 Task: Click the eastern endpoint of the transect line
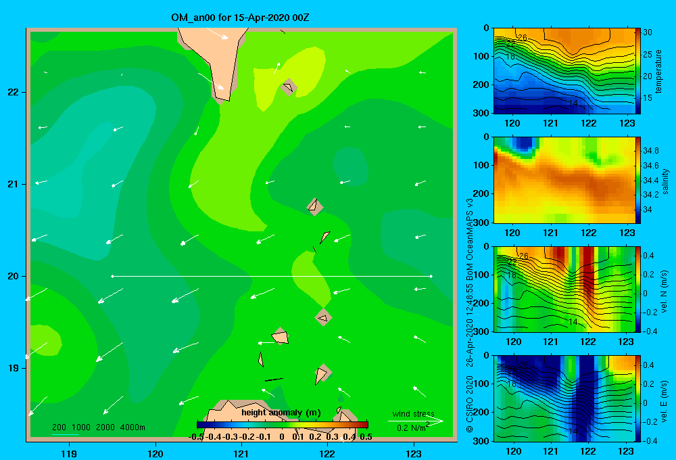(x=431, y=276)
